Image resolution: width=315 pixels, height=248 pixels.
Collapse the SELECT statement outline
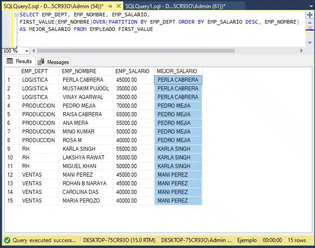coord(16,15)
